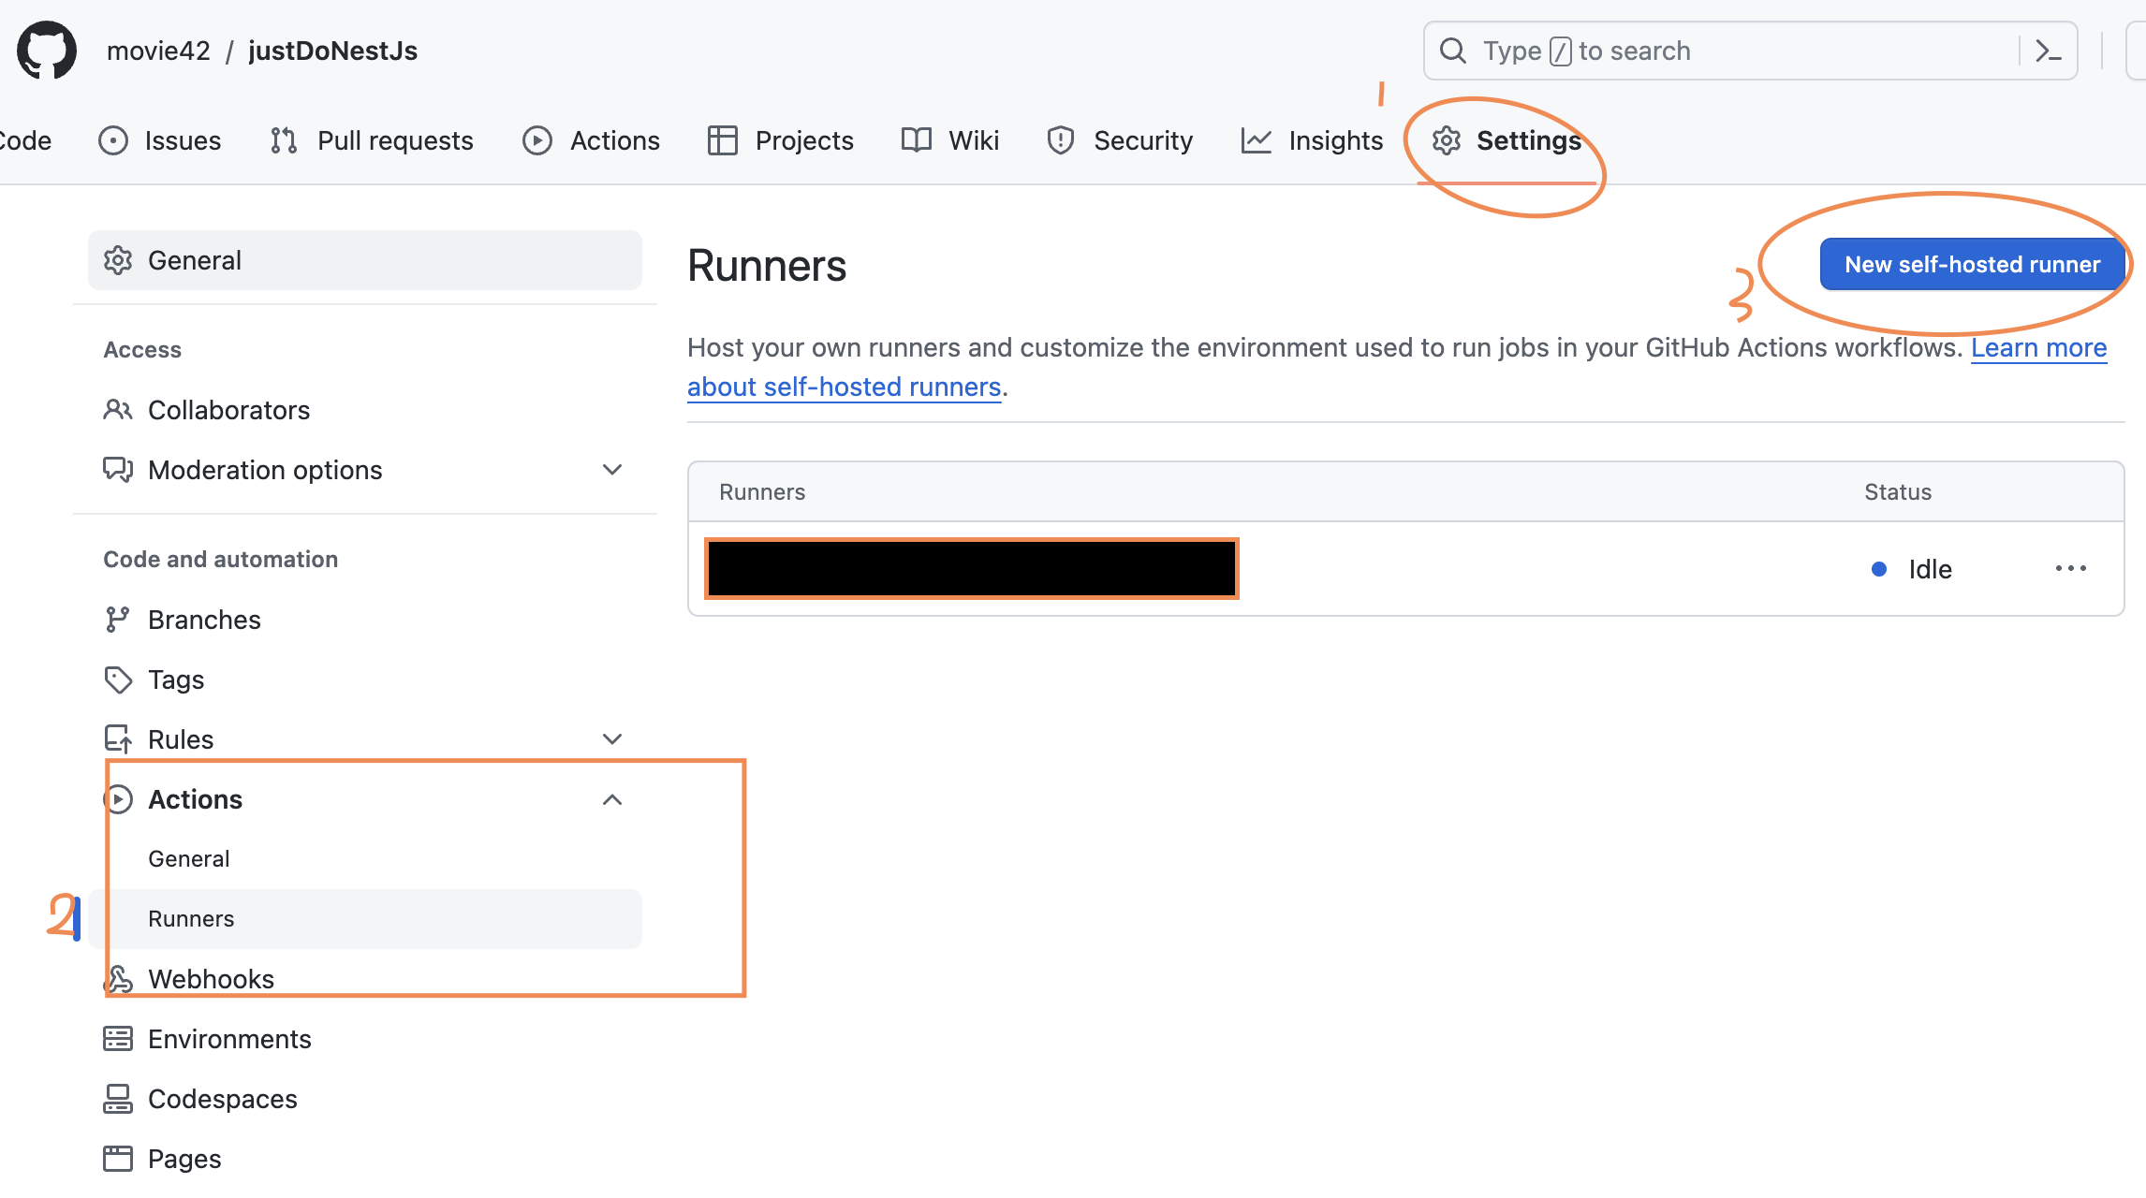Click New self-hosted runner button
Viewport: 2146px width, 1198px height.
[1972, 265]
